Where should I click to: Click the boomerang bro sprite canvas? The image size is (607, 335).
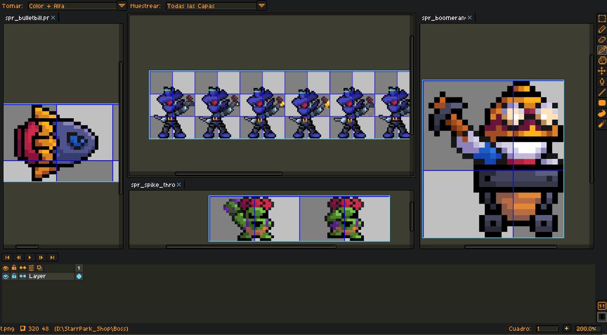[493, 159]
